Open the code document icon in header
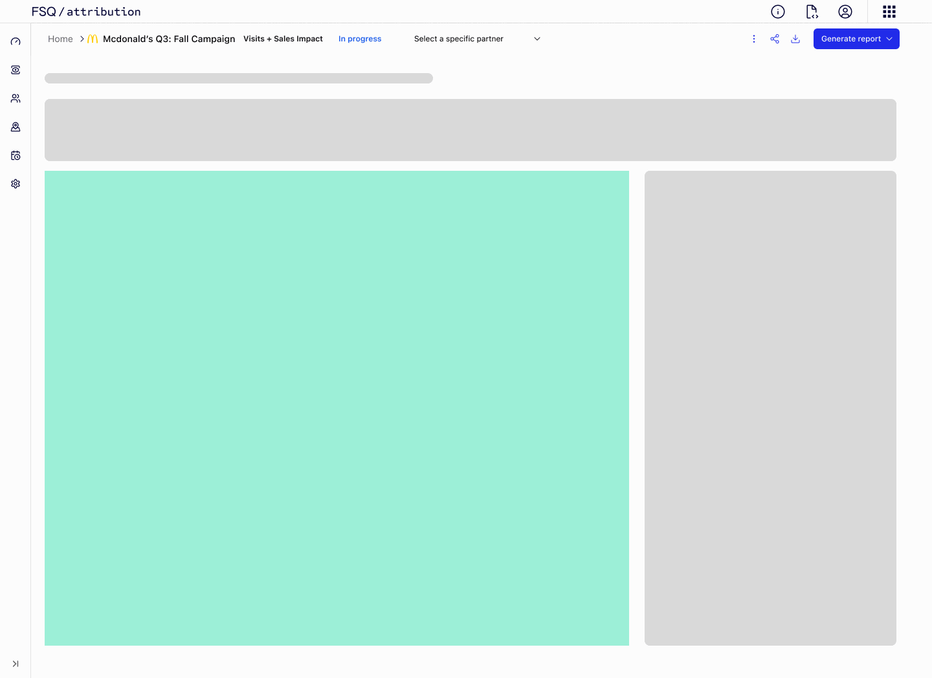This screenshot has height=678, width=932. tap(812, 12)
